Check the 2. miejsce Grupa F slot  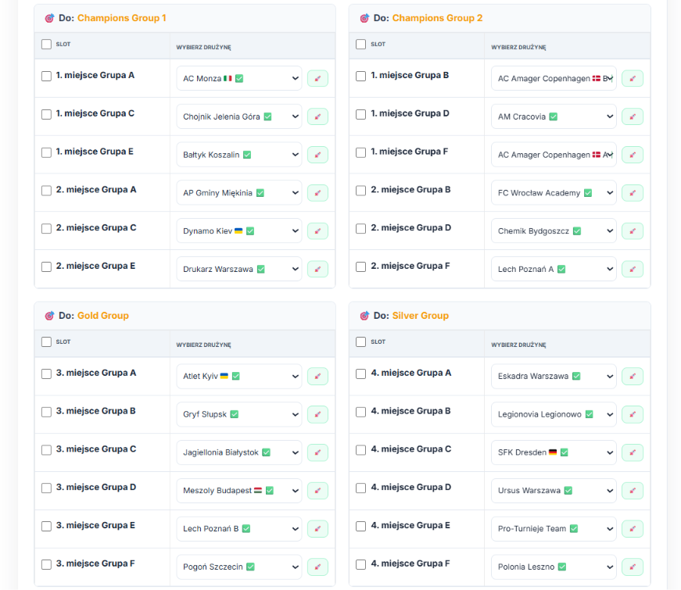pos(361,266)
